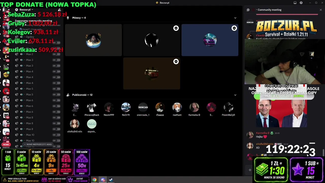This screenshot has height=183, width=325.
Task: Click the chat panel scrollbar thumb
Action: (323, 152)
